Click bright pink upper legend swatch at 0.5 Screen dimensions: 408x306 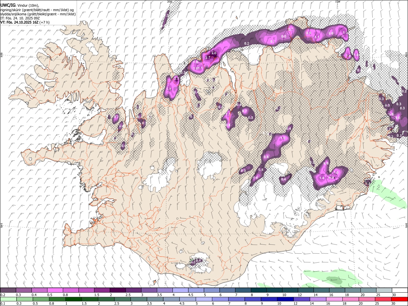(x=55, y=290)
